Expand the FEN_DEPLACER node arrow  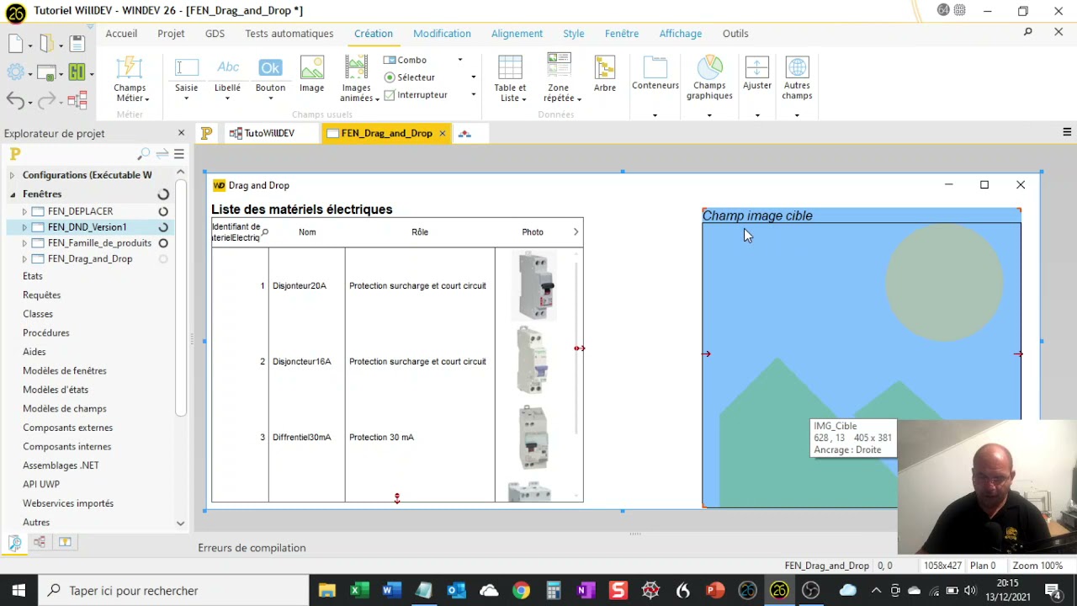coord(24,211)
